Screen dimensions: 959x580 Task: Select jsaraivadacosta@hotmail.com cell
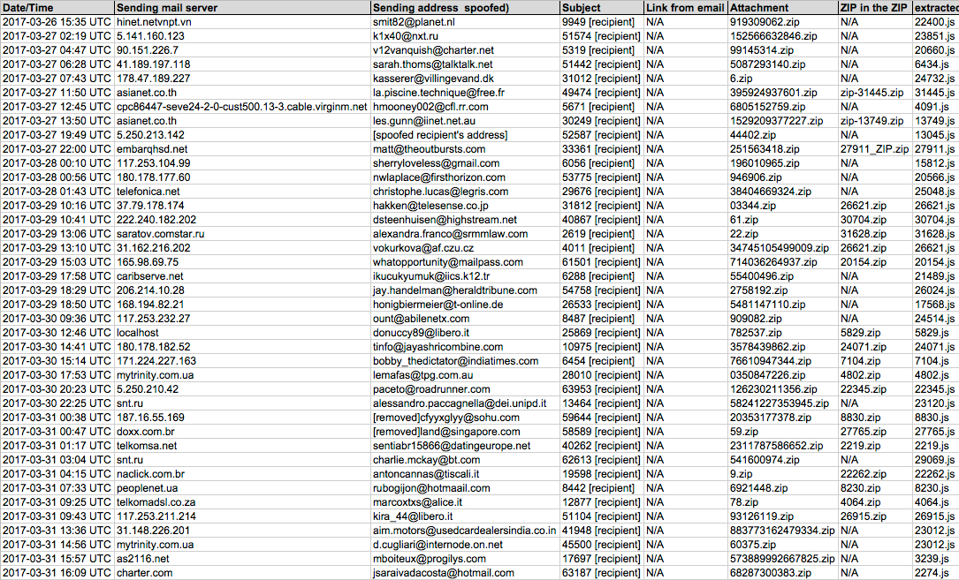(x=465, y=573)
